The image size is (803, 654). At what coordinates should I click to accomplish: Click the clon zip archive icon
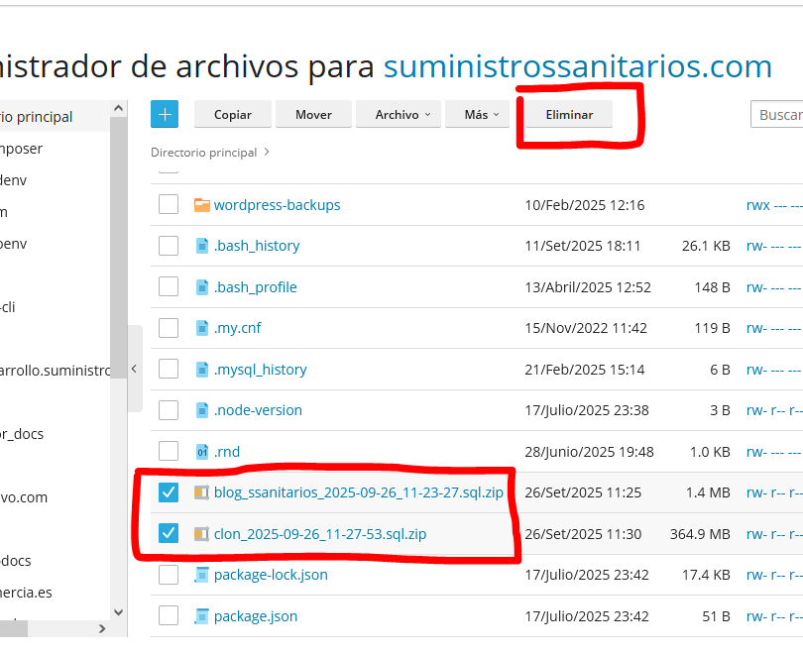[x=202, y=534]
